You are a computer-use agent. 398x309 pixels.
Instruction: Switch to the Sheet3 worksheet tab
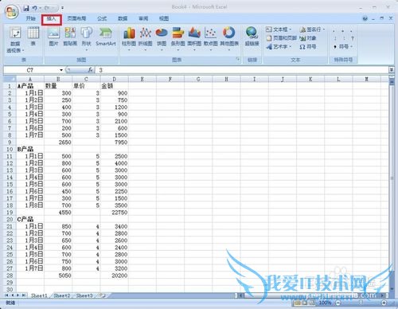84,295
